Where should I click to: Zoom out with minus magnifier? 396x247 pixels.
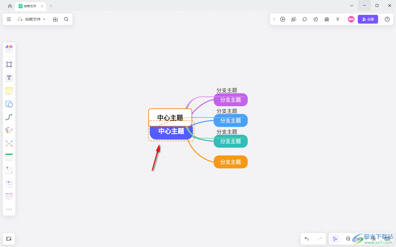pyautogui.click(x=348, y=239)
